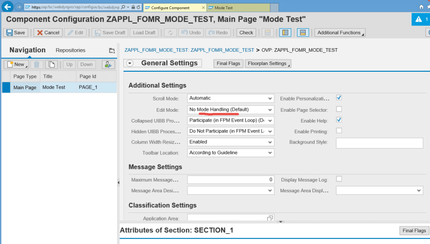Expand the Scroll Mode dropdown

point(231,98)
